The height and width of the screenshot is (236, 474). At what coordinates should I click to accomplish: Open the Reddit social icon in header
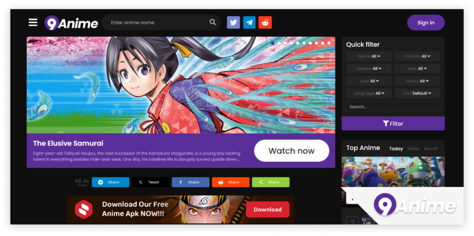click(x=265, y=23)
